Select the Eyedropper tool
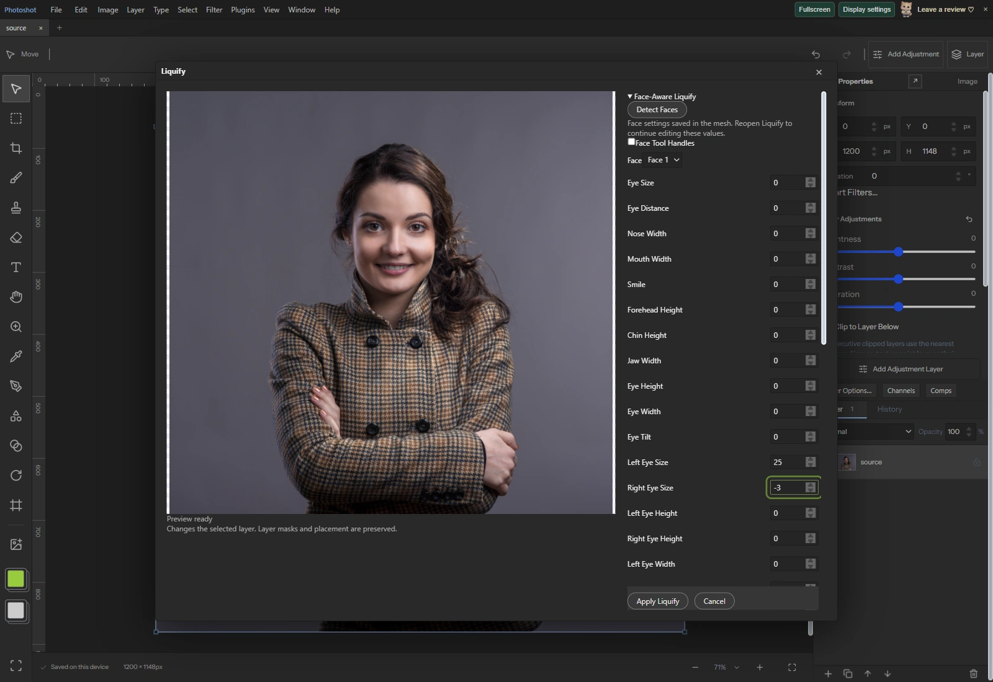993x682 pixels. (16, 356)
